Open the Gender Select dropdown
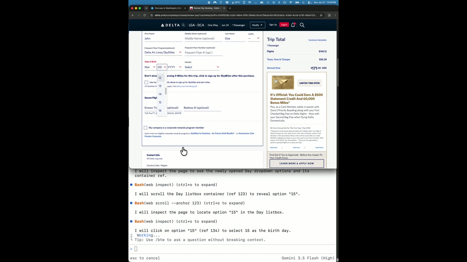467x262 pixels. tap(202, 67)
